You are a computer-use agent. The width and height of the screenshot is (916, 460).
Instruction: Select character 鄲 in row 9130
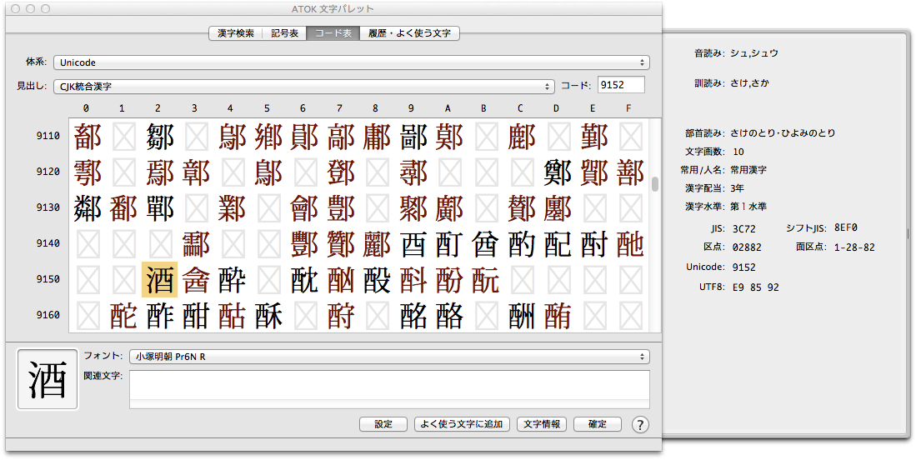pos(159,207)
